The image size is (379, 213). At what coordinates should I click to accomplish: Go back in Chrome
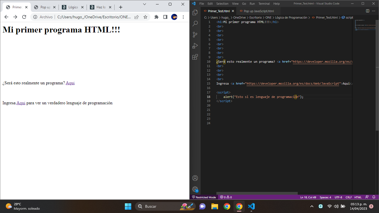[6, 17]
